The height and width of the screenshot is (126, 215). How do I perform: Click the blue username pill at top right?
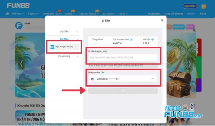pos(190,6)
